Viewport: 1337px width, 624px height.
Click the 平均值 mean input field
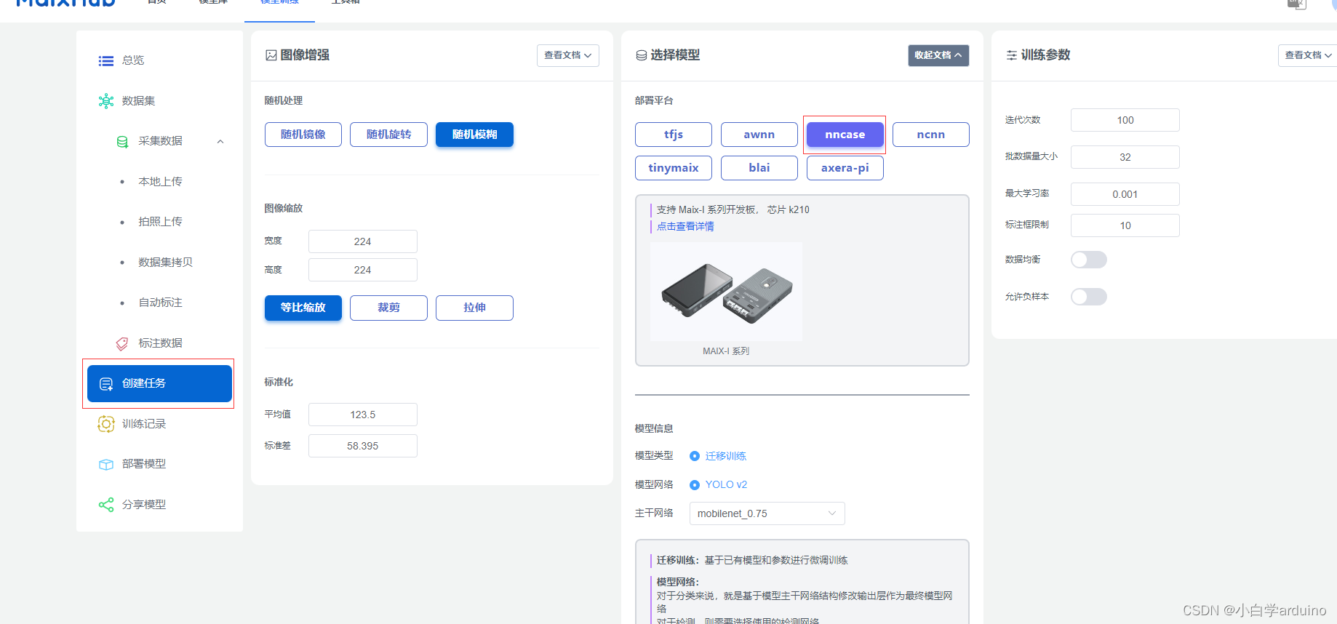(363, 415)
